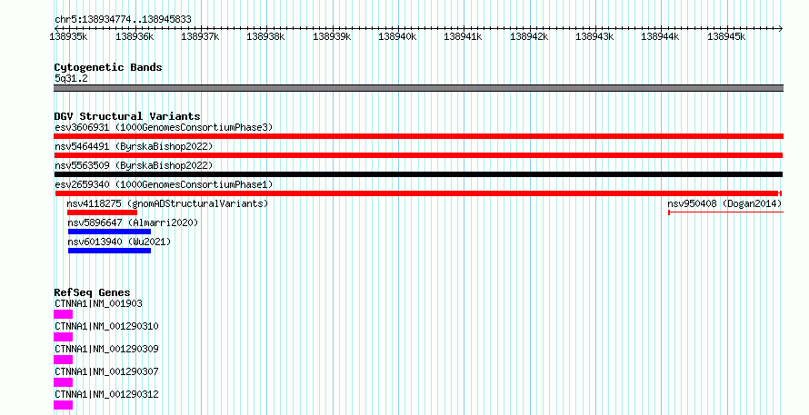
Task: Select the gray 5q31.2 cytogenetic band bar
Action: 418,88
